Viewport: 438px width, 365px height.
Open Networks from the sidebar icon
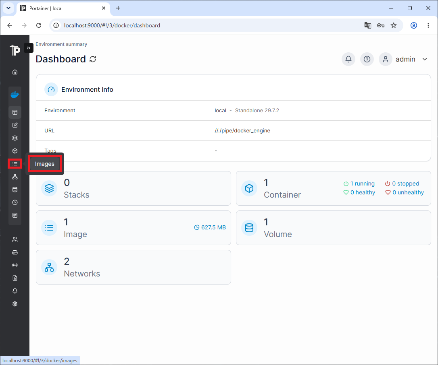click(x=15, y=177)
